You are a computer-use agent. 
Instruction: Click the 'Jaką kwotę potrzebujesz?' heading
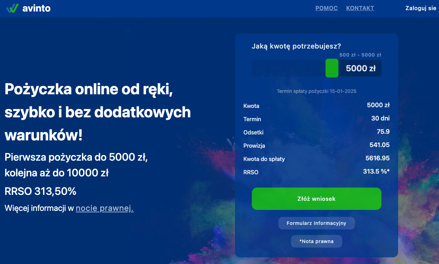[296, 46]
